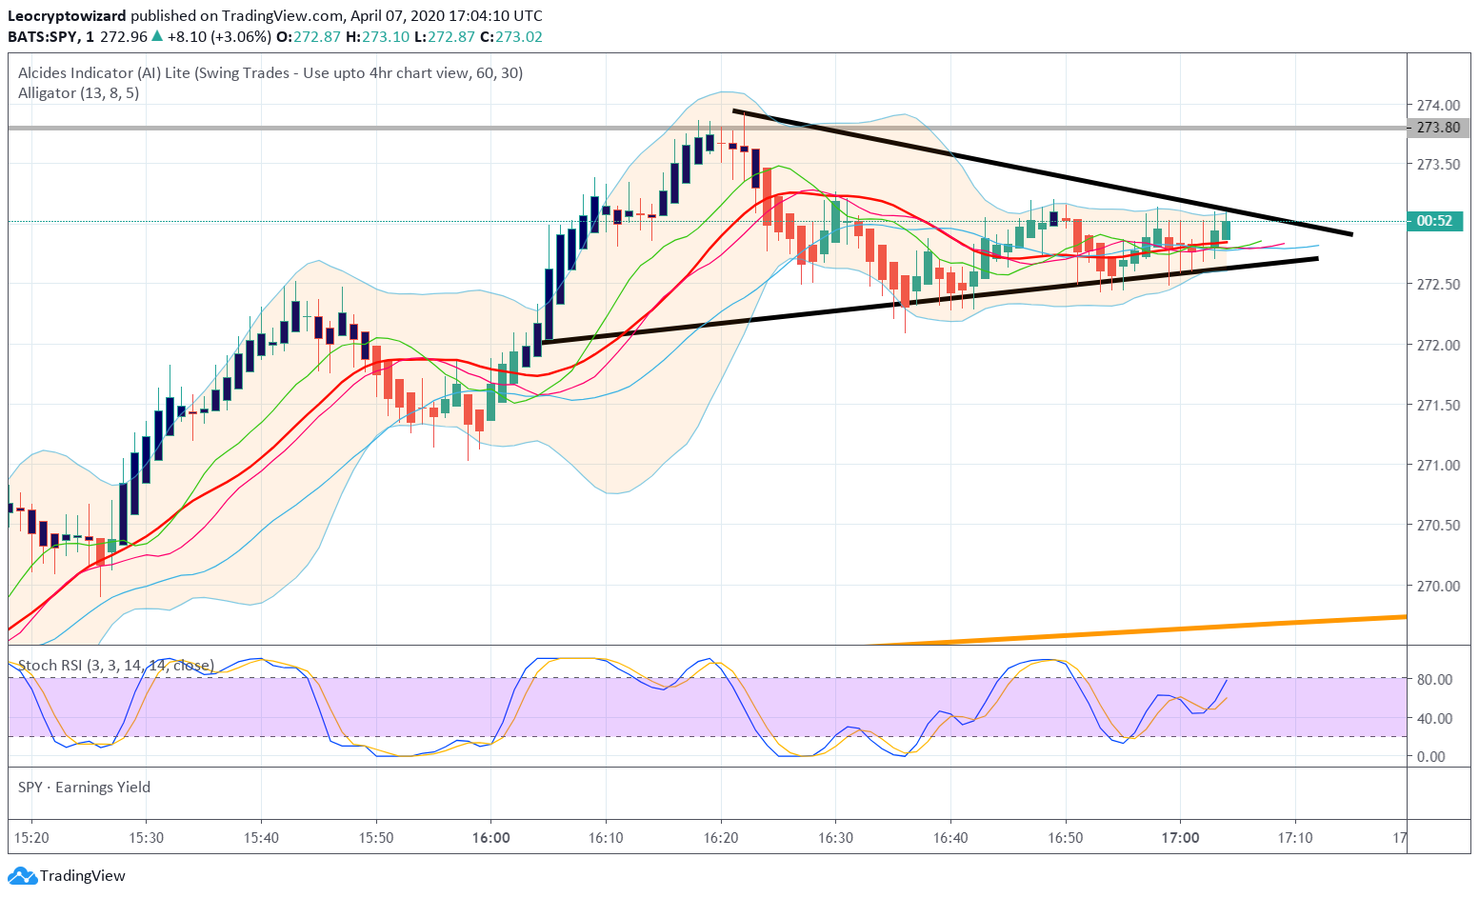This screenshot has height=898, width=1479.
Task: Select the Alcides Indicator (AI) Lite legend
Action: pyautogui.click(x=270, y=73)
